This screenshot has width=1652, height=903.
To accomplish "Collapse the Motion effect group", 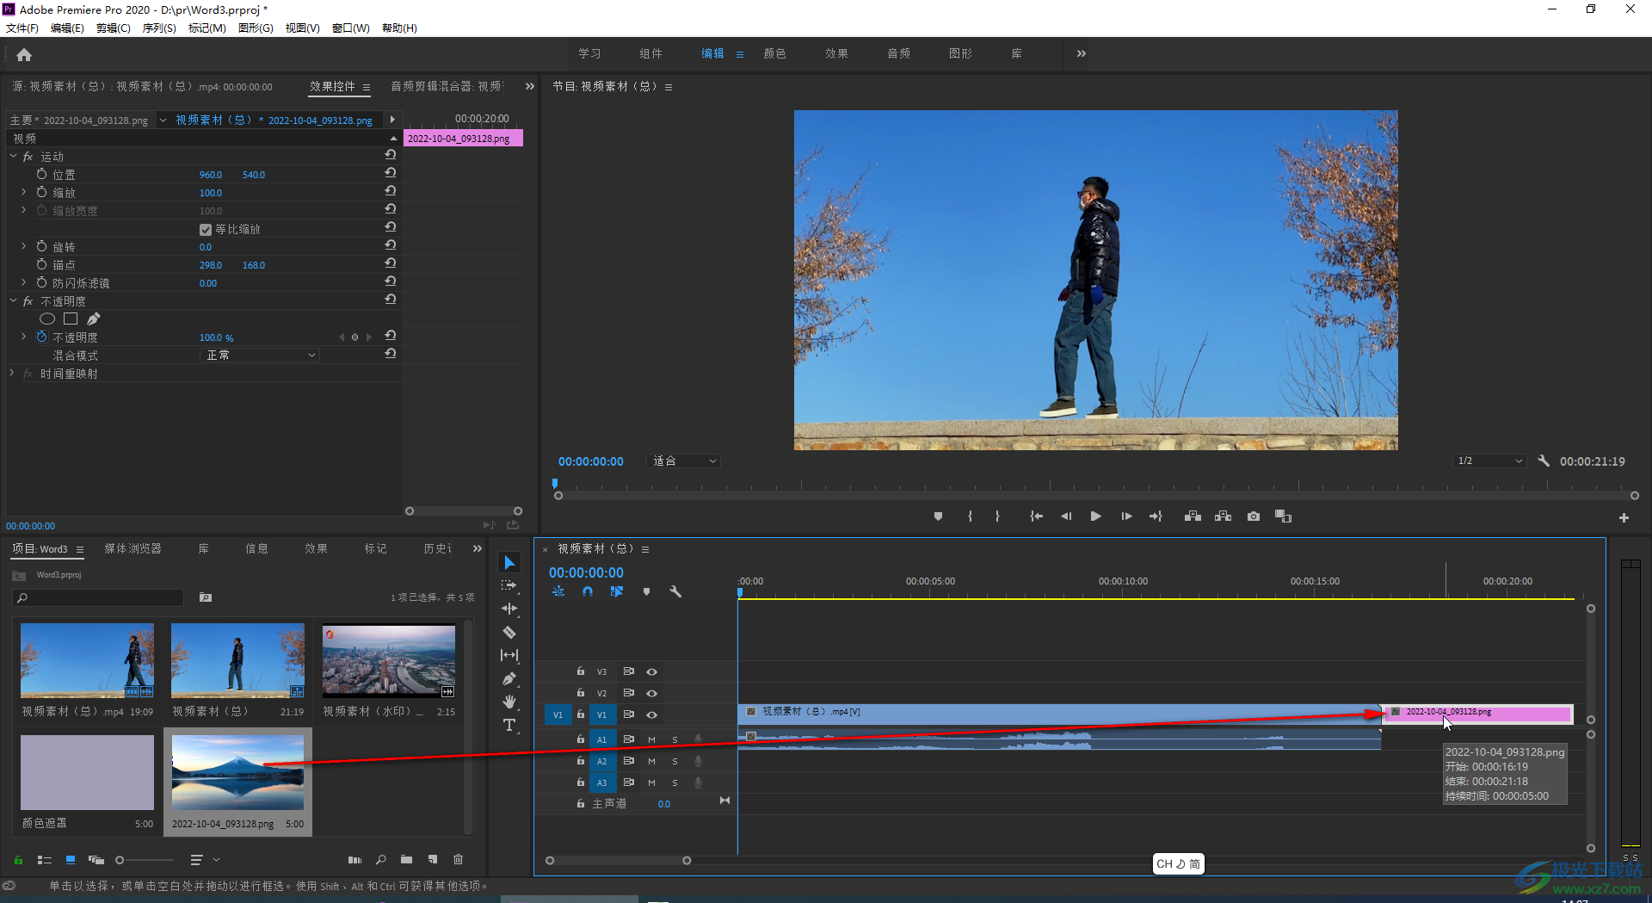I will click(x=13, y=157).
